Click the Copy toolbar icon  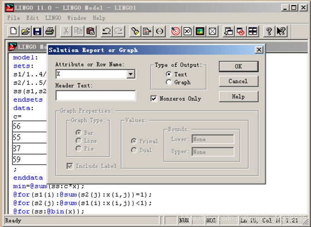[x=78, y=31]
